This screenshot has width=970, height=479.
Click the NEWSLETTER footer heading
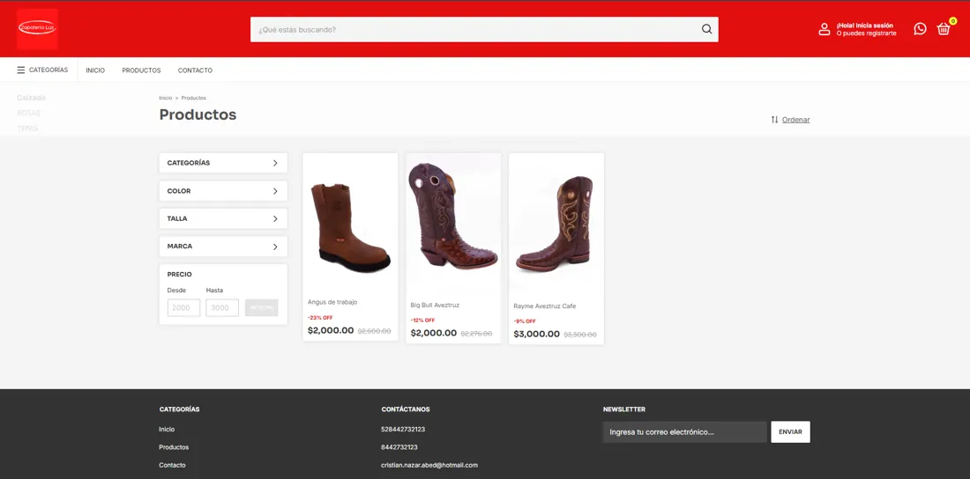pyautogui.click(x=624, y=409)
